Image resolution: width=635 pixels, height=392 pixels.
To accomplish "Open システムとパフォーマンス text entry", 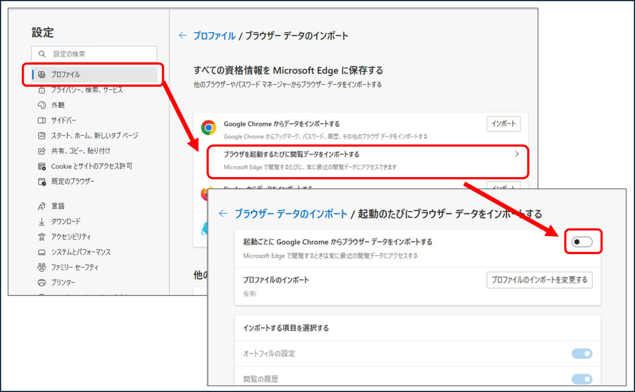I will (x=81, y=252).
